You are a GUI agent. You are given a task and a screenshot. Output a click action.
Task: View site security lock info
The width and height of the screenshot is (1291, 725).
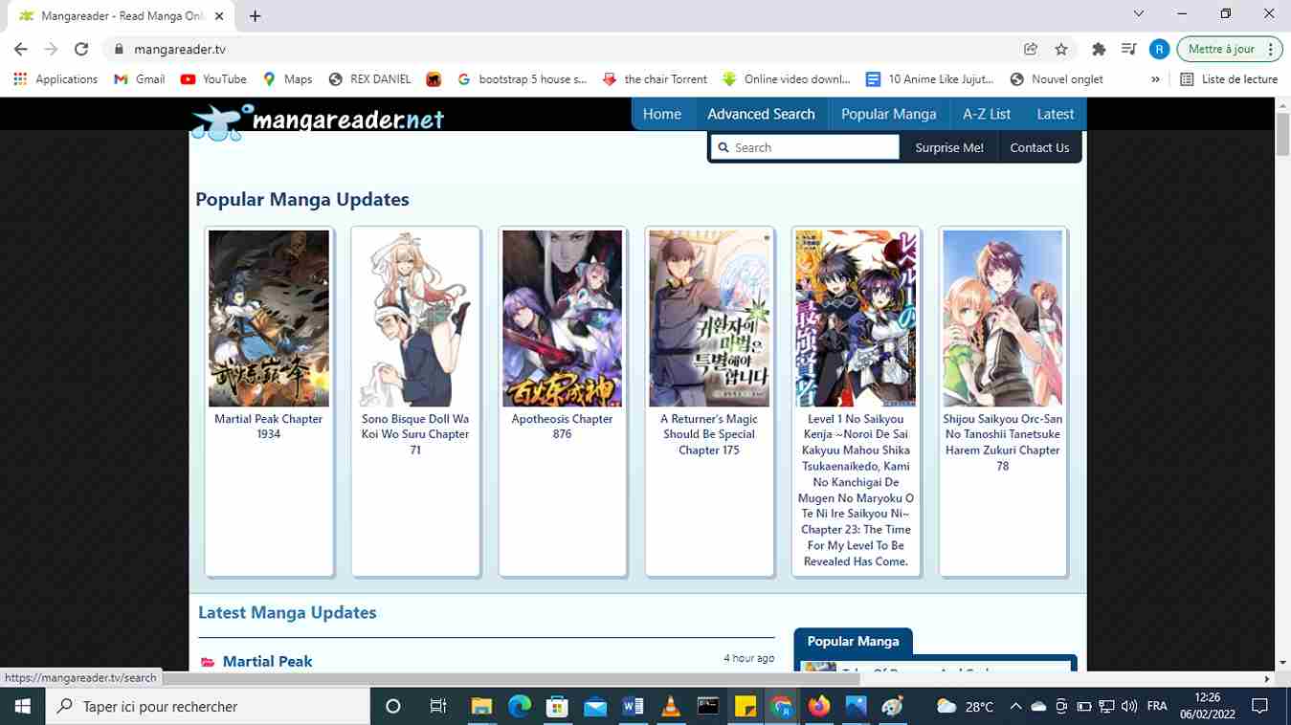120,49
